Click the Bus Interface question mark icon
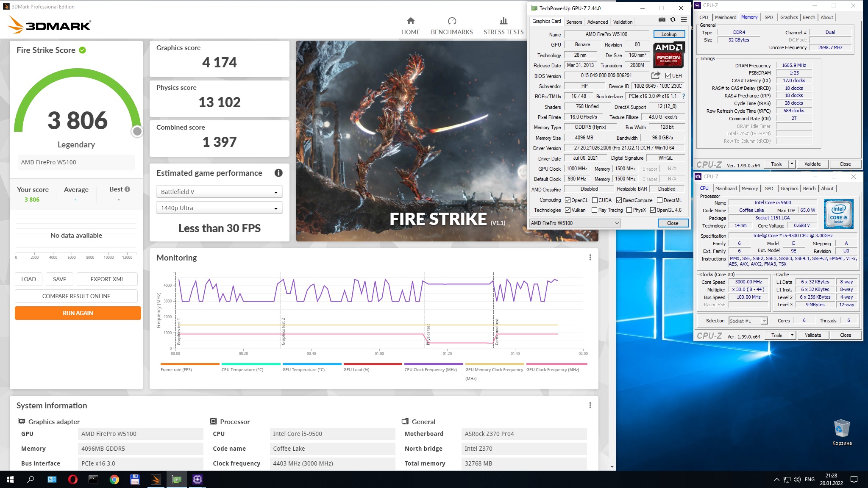 (x=683, y=96)
